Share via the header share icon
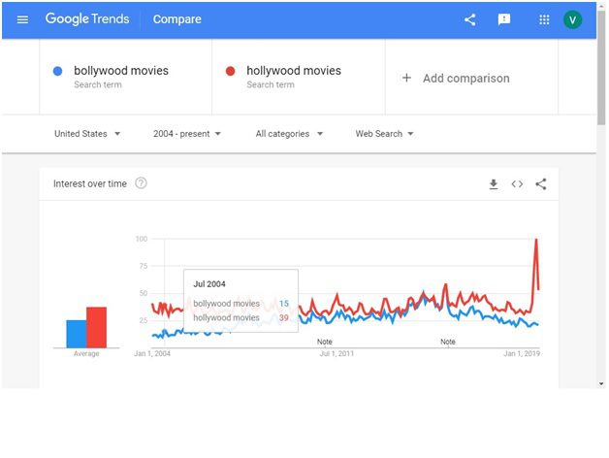This screenshot has width=609, height=458. [470, 19]
